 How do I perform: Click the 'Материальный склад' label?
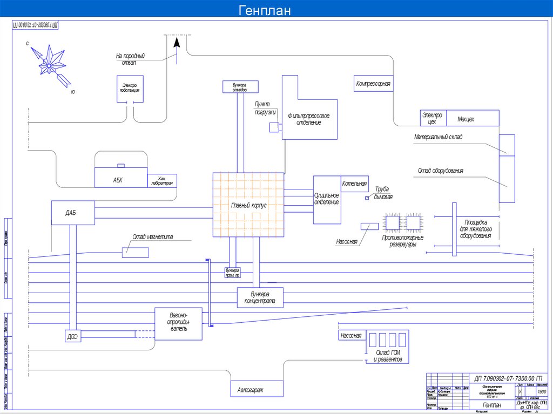[x=439, y=137]
